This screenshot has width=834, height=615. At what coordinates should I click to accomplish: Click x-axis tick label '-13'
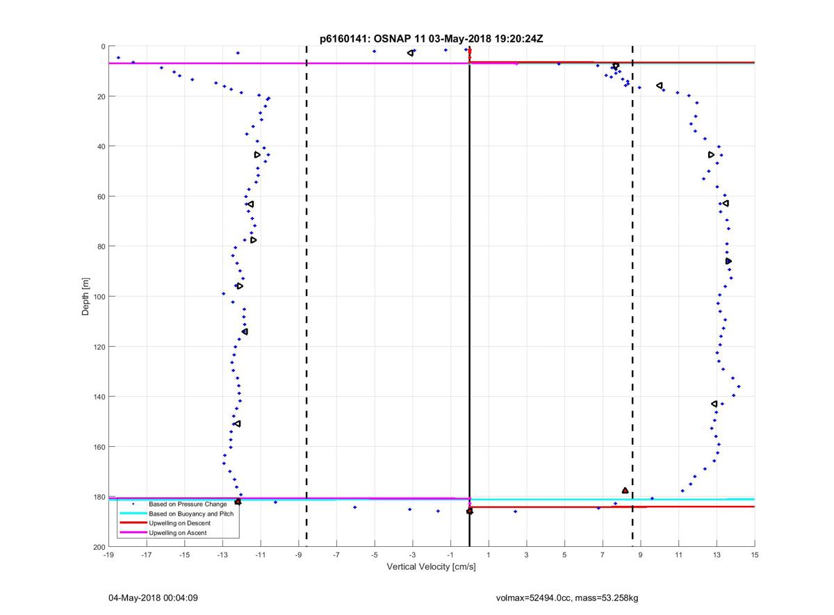pos(222,555)
